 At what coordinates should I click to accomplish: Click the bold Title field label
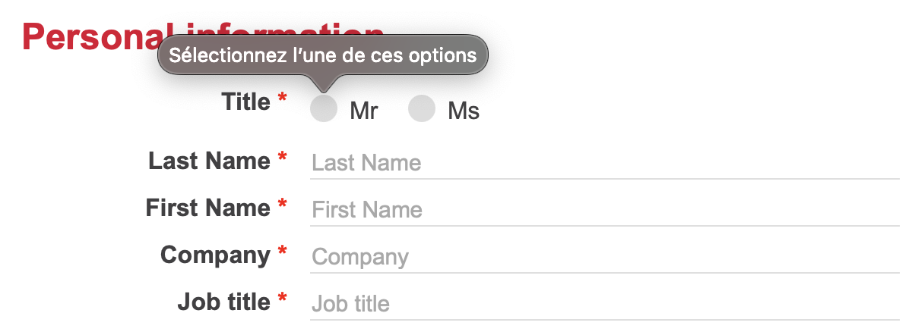(245, 102)
